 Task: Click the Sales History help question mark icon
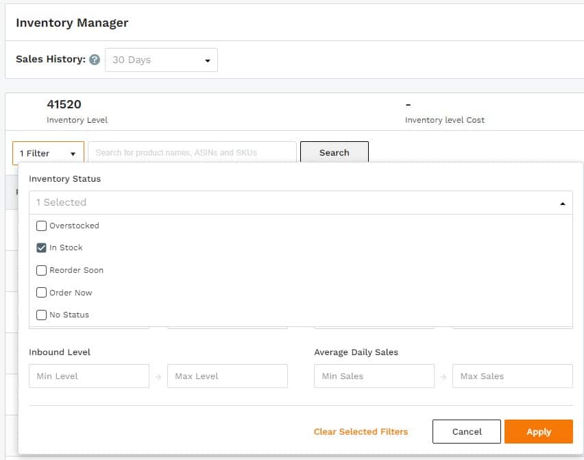point(95,60)
